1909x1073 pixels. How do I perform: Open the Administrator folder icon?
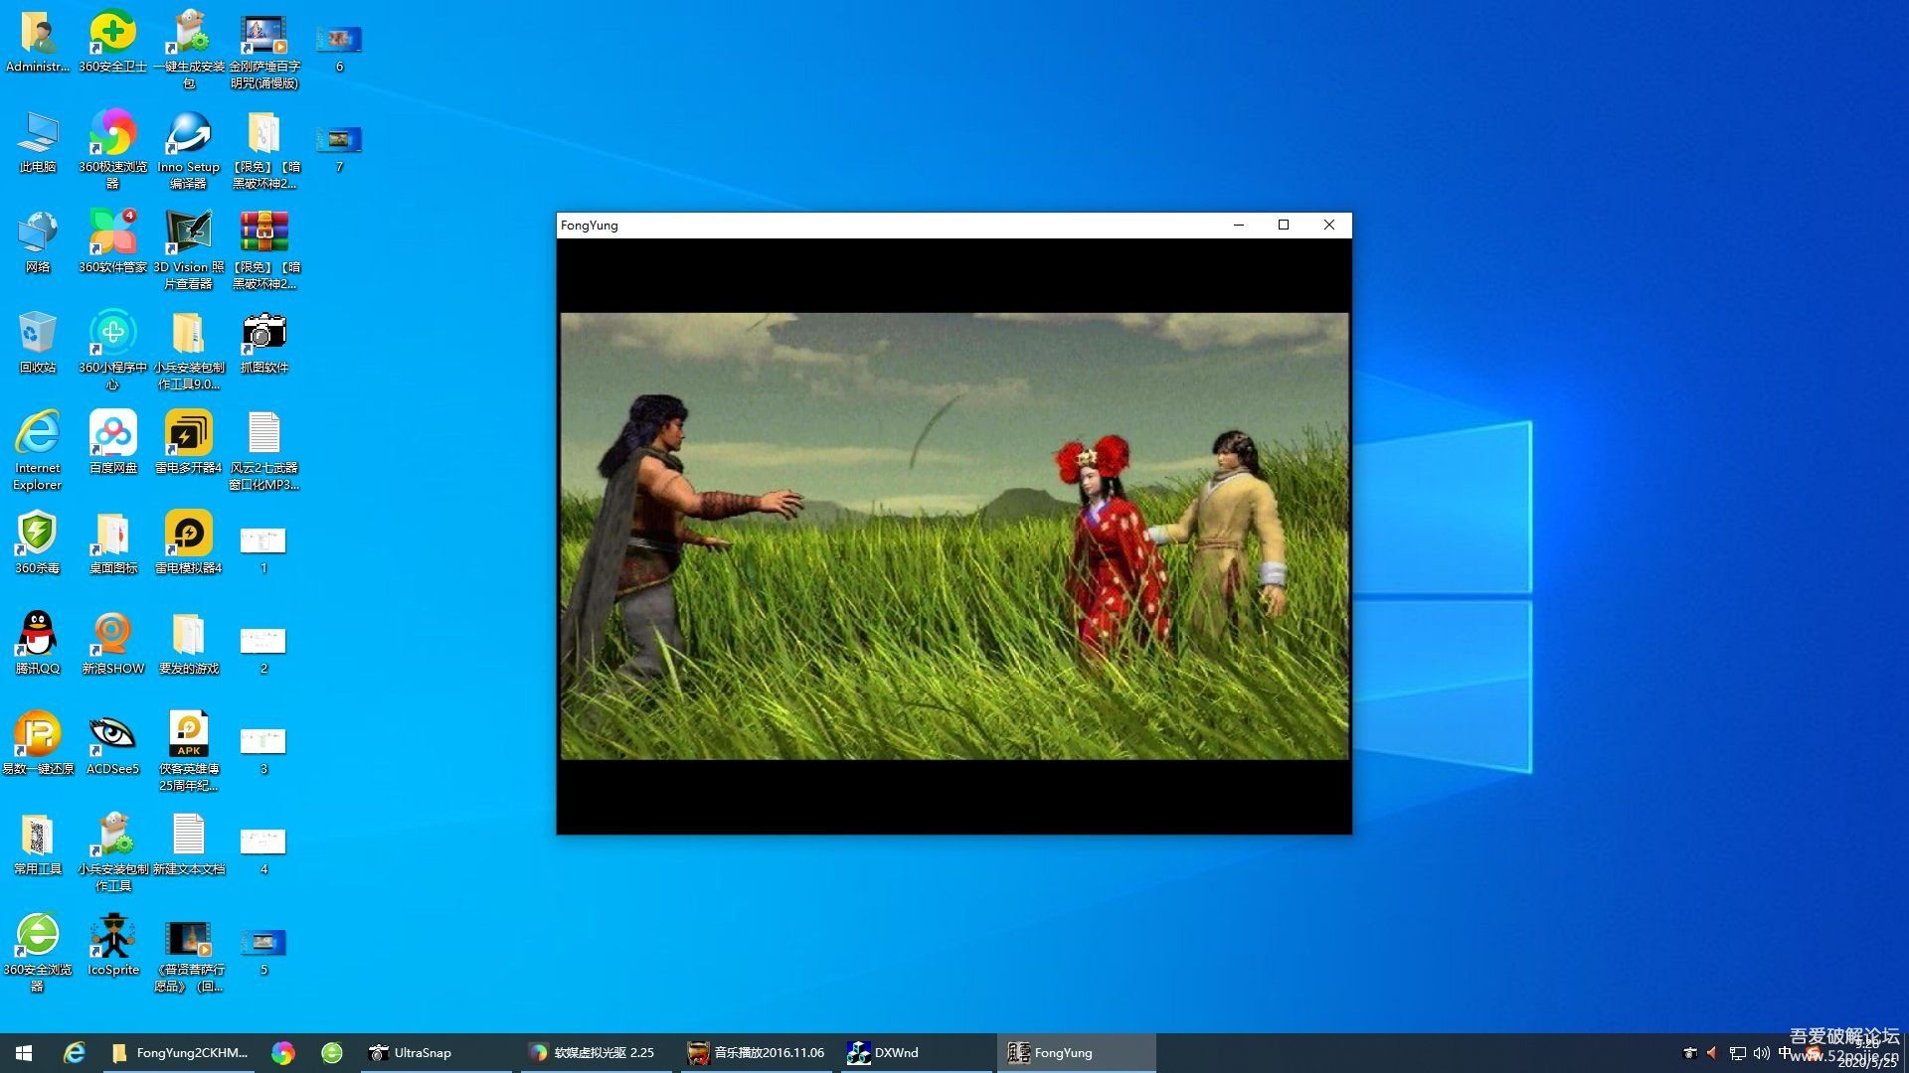click(38, 43)
